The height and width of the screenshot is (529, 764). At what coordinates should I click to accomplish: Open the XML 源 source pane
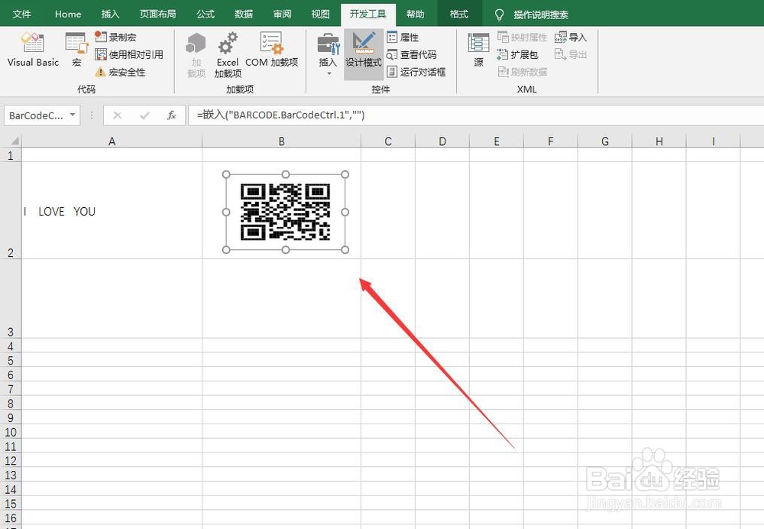pyautogui.click(x=478, y=49)
